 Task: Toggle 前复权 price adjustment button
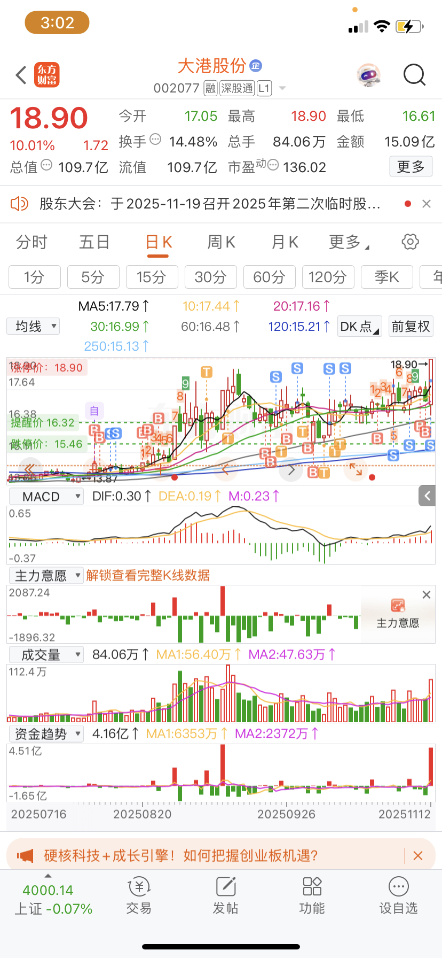tap(411, 326)
